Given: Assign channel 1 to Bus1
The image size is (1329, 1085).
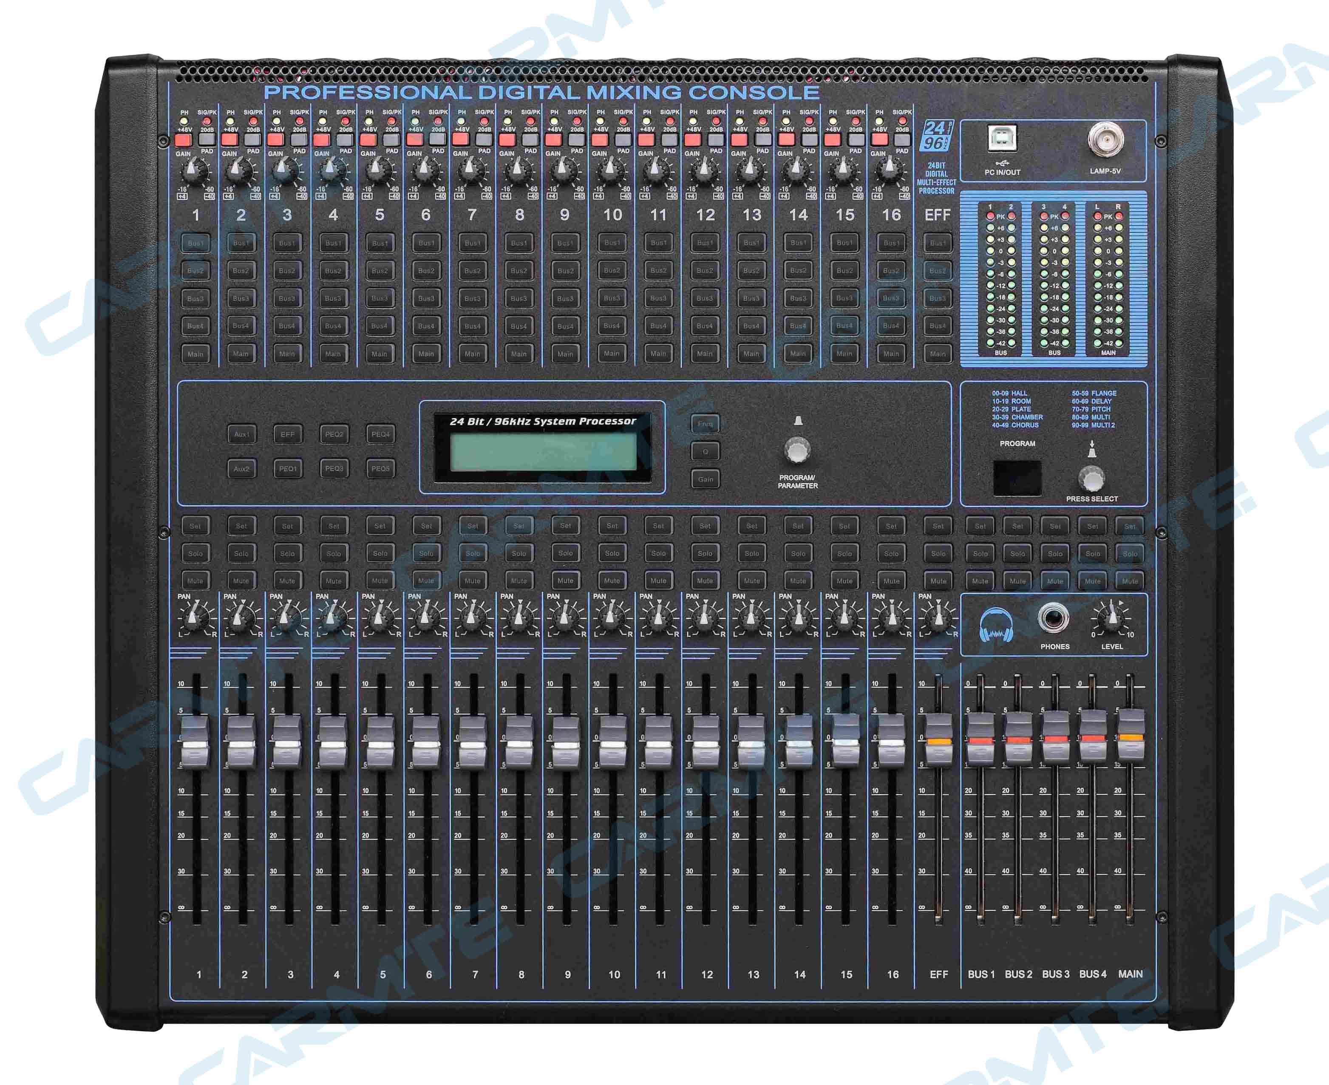Looking at the screenshot, I should pos(195,243).
